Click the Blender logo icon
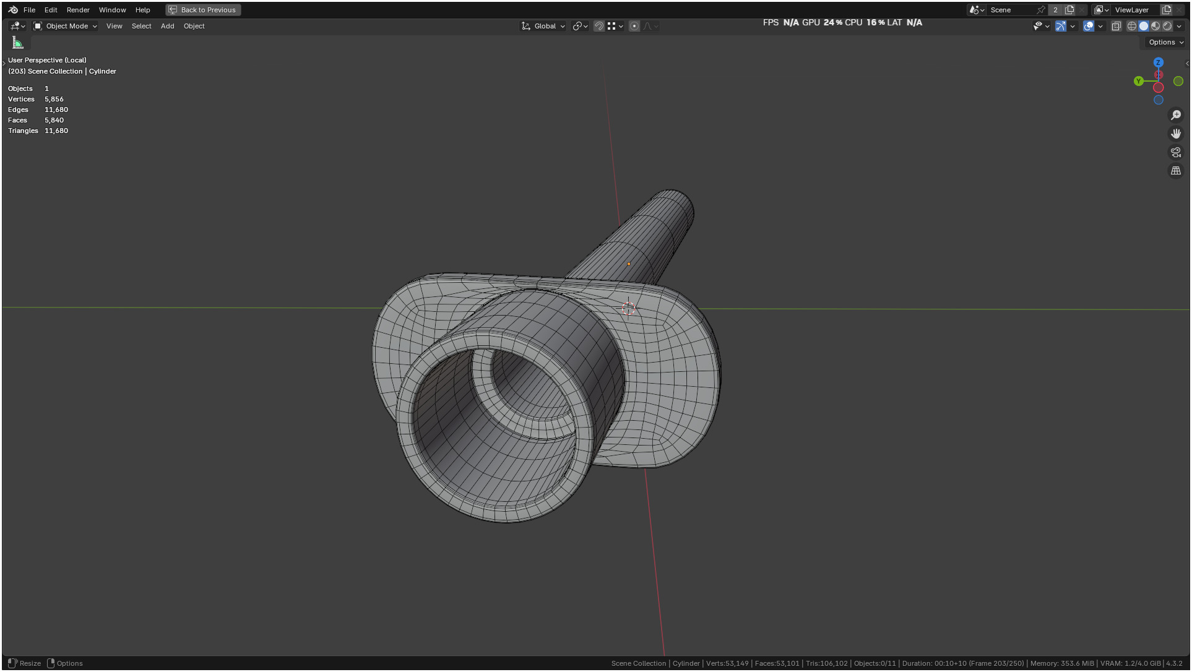The width and height of the screenshot is (1192, 672). click(13, 10)
